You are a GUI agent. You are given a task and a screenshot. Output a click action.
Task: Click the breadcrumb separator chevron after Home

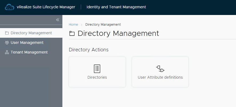81,25
